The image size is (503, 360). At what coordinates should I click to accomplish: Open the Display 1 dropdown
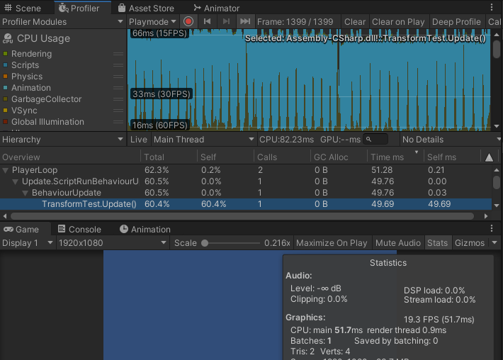coord(28,243)
